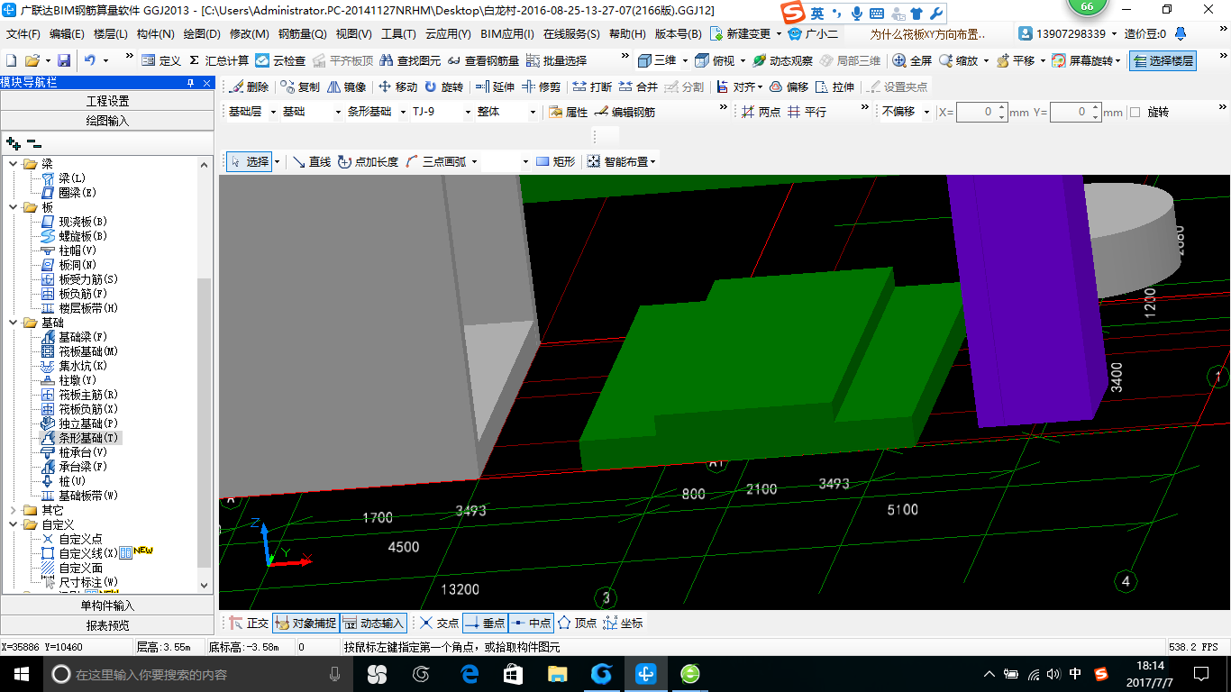Click the 工程设置 panel button

(107, 101)
